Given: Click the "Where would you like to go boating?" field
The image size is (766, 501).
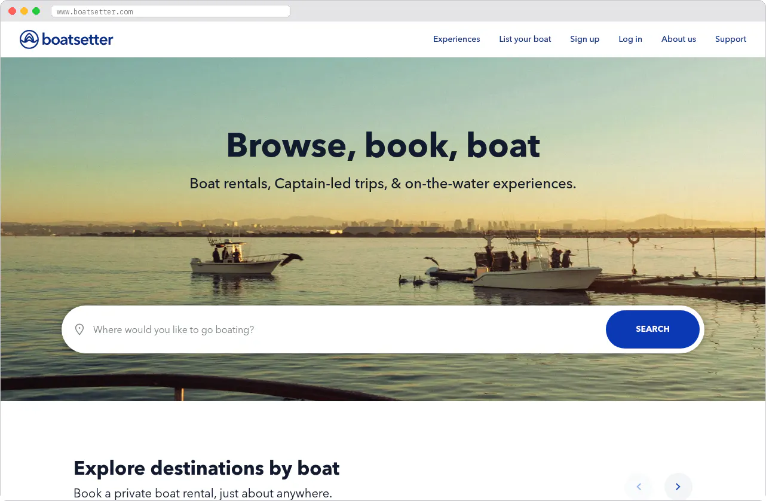Looking at the screenshot, I should tap(239, 329).
